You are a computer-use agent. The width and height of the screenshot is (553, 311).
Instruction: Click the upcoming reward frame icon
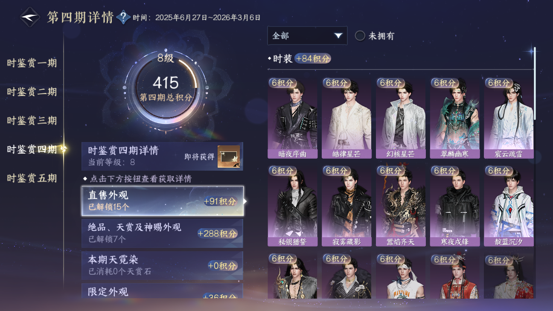coord(229,157)
